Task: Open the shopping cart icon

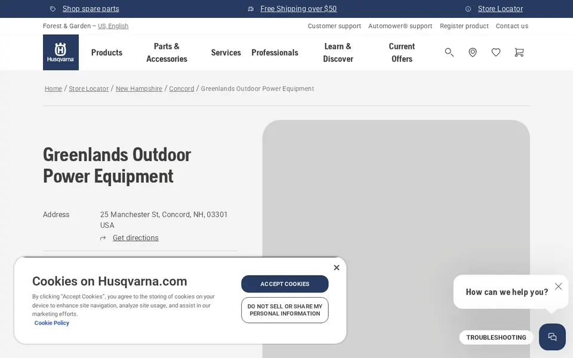Action: [519, 53]
